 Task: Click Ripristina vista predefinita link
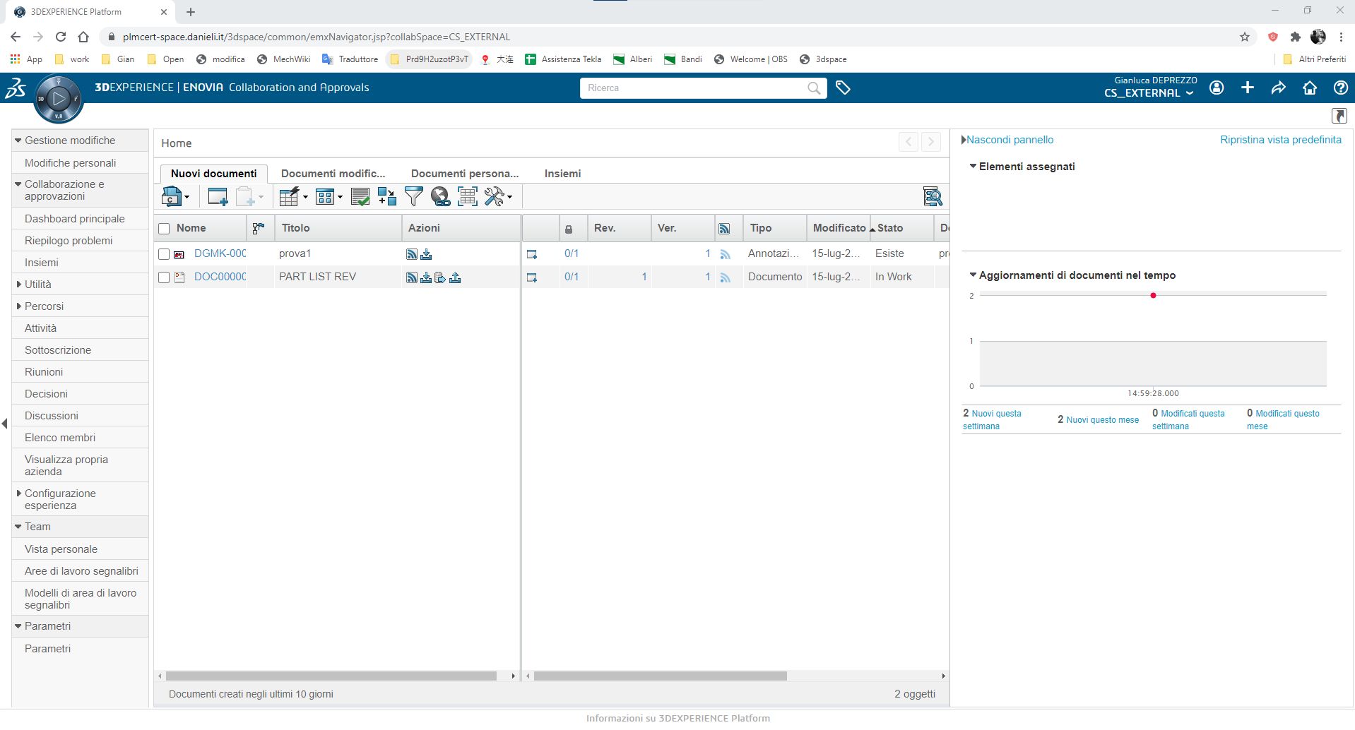1280,140
